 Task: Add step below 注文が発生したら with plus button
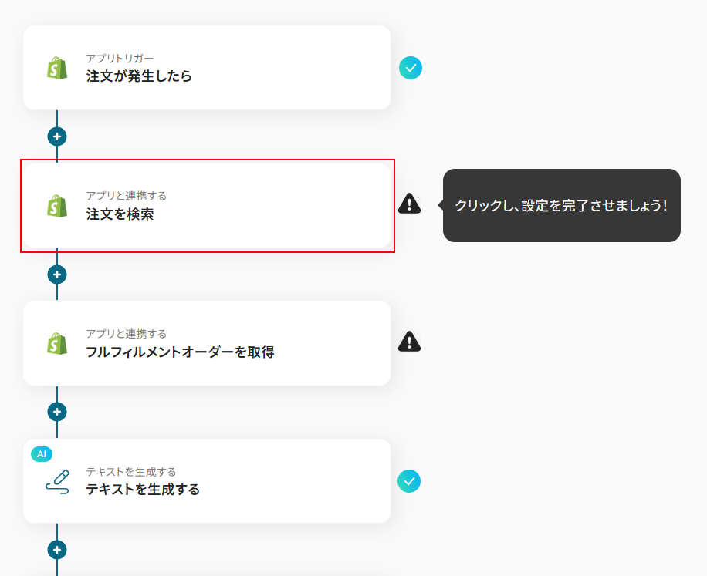tap(57, 136)
